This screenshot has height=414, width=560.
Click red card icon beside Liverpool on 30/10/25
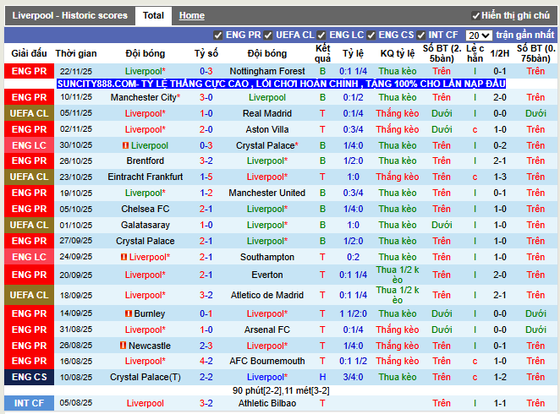pos(125,145)
